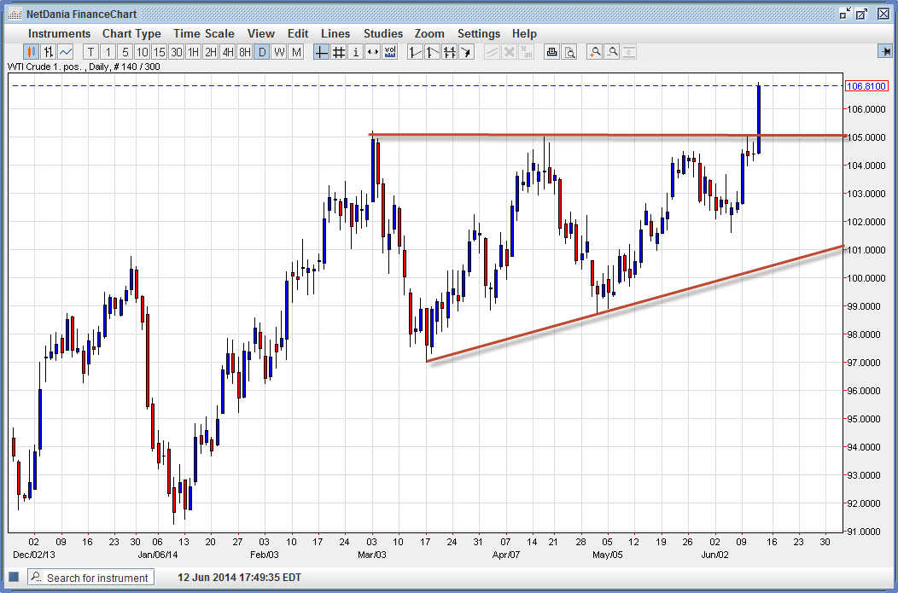Expand the Chart Type menu
Image resolution: width=898 pixels, height=593 pixels.
click(x=131, y=33)
